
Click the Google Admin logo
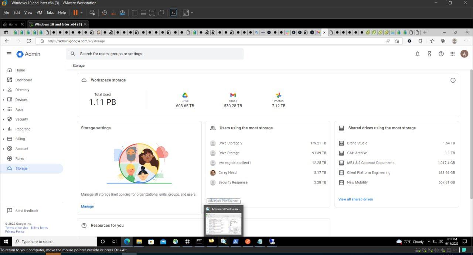pyautogui.click(x=28, y=54)
